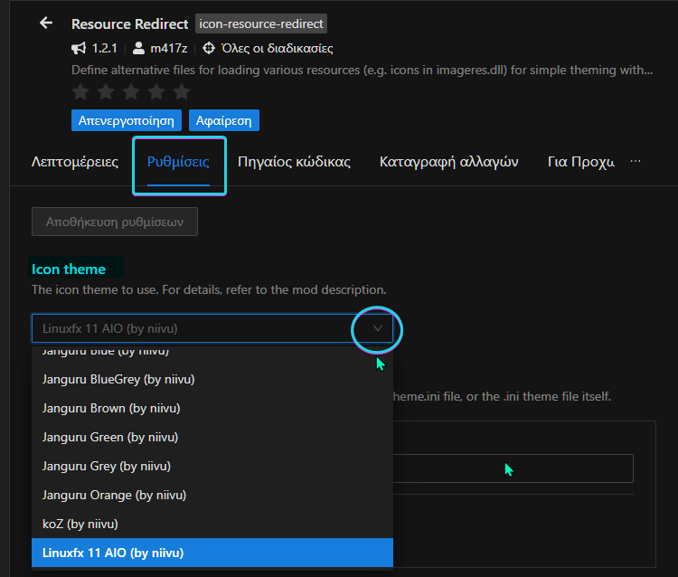Rate the mod four stars

[x=156, y=91]
